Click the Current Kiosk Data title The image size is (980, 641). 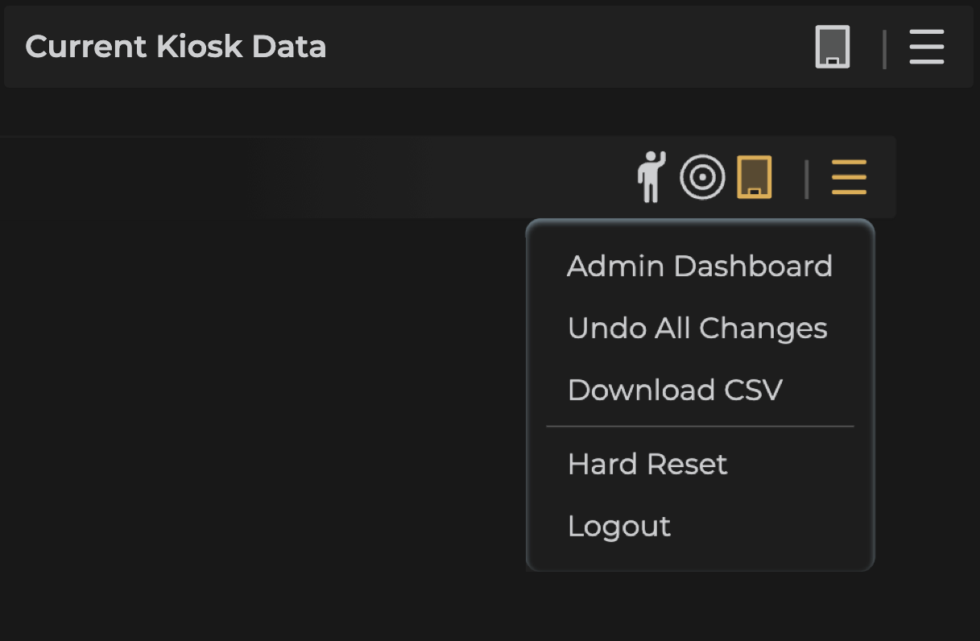click(x=176, y=47)
